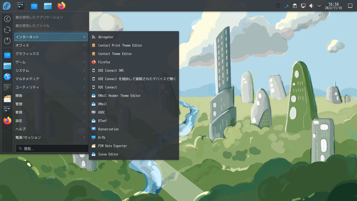Launch Firefox from the top panel
The width and height of the screenshot is (357, 201).
tap(61, 5)
